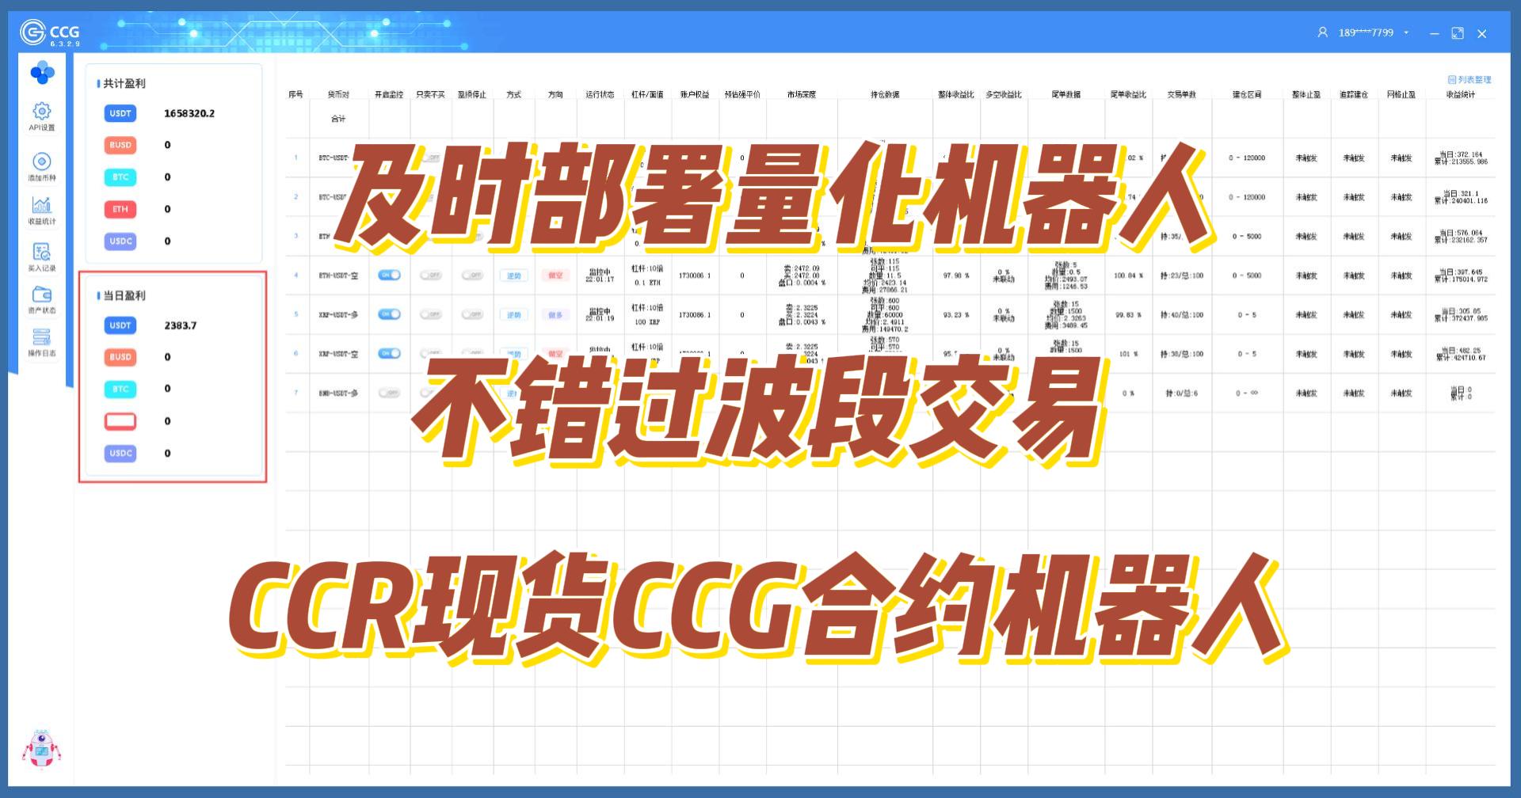Click the account name 189****7799
Screen dimensions: 1521x798
(x=1366, y=32)
